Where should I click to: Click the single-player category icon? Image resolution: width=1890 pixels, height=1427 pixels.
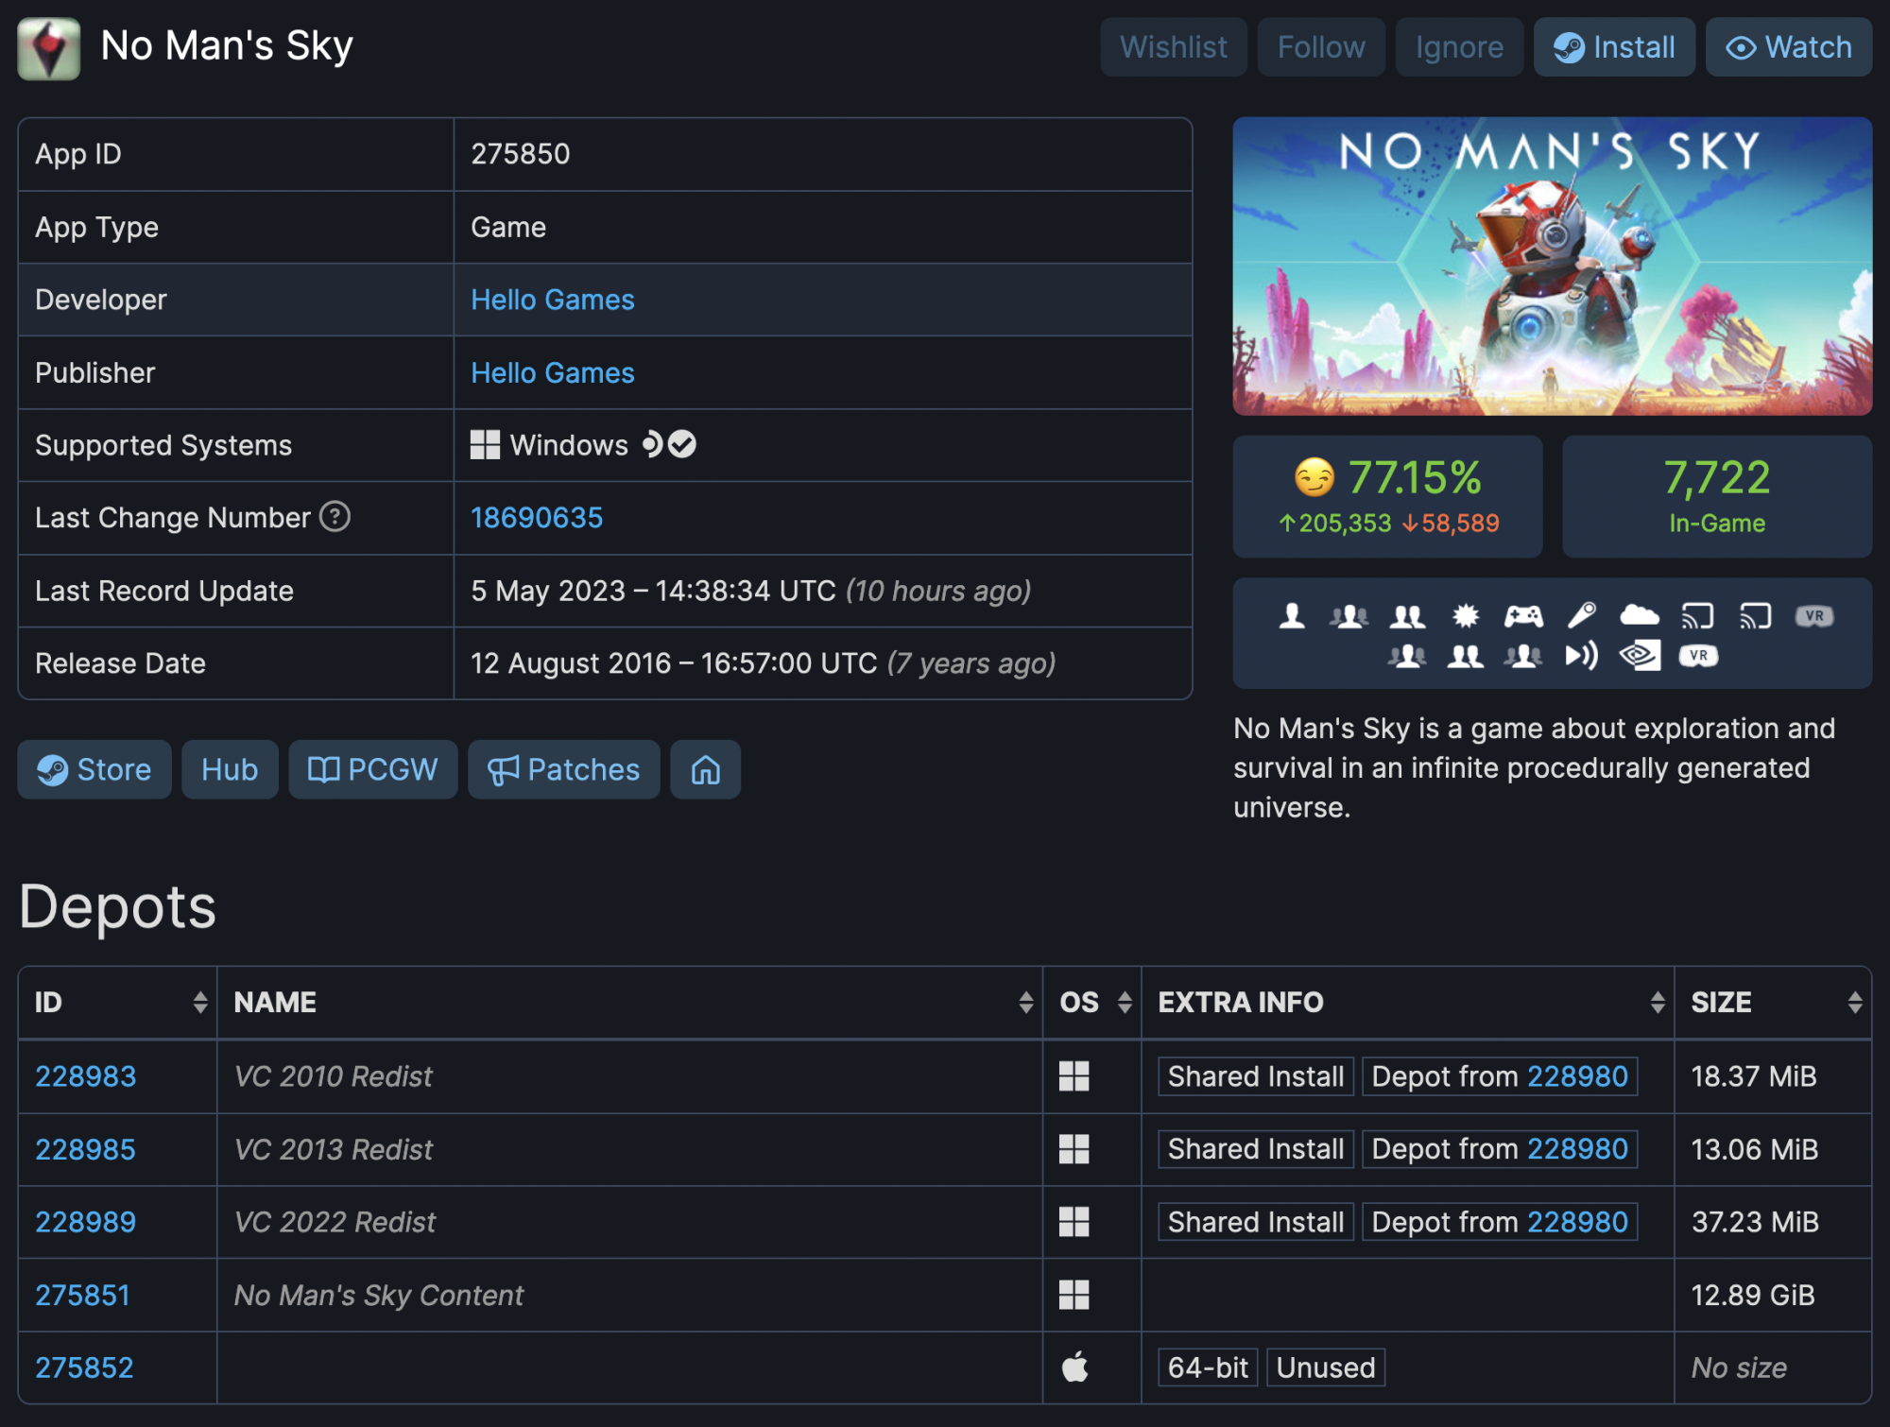click(1292, 616)
